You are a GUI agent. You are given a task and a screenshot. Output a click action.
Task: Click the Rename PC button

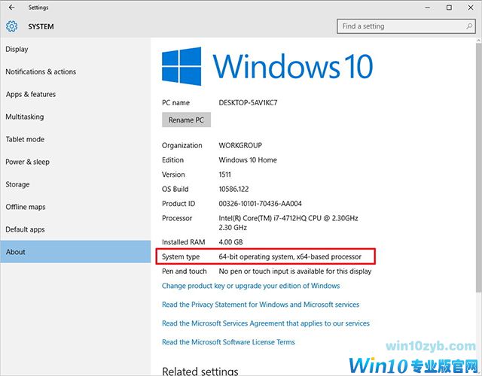(x=186, y=120)
